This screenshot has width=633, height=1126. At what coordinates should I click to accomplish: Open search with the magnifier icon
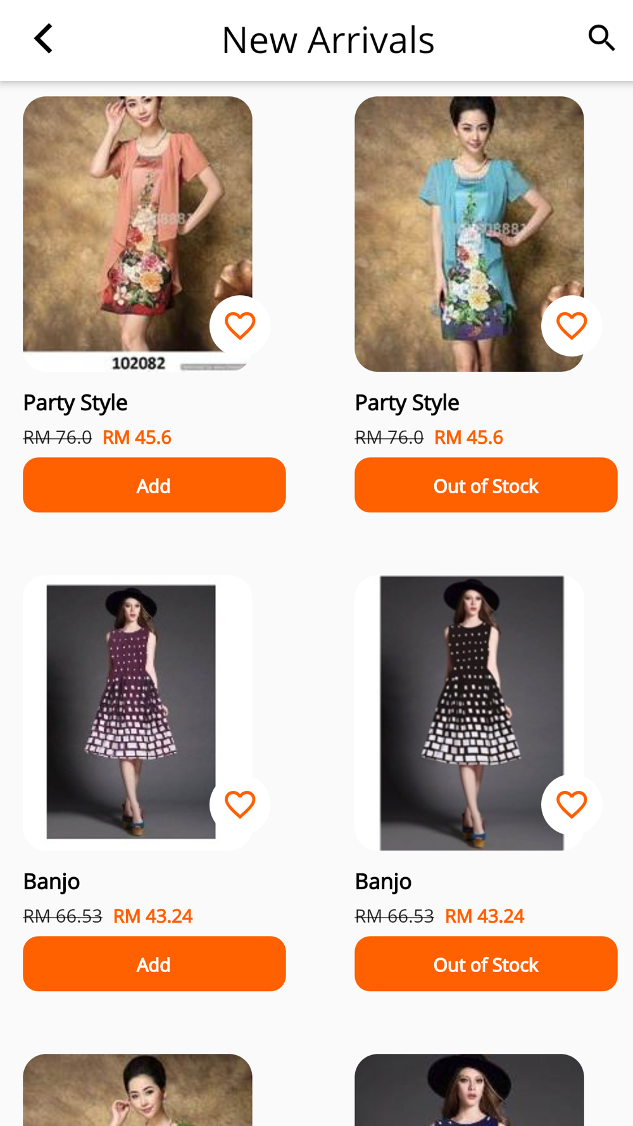pyautogui.click(x=601, y=39)
